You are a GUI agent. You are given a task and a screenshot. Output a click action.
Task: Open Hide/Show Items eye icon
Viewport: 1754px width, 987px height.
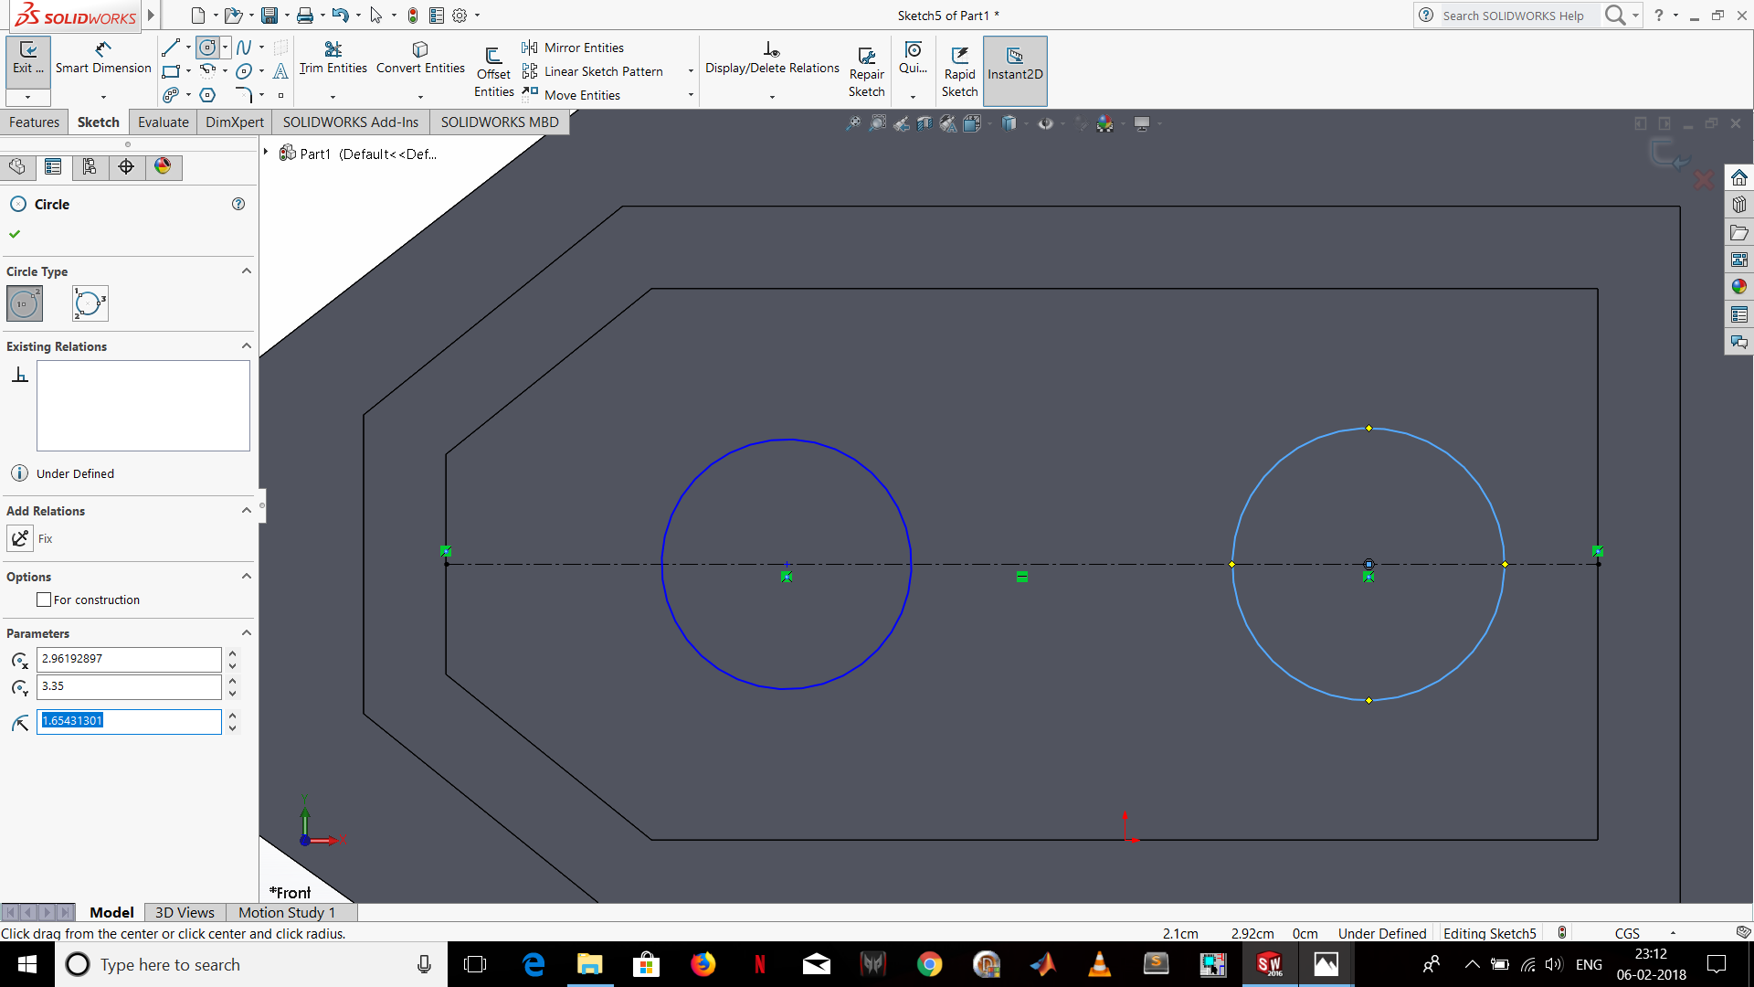[1046, 123]
